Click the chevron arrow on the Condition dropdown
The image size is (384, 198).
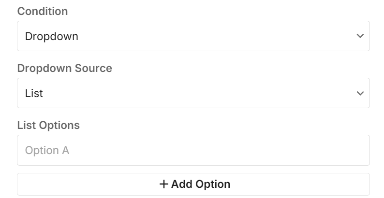tap(359, 36)
